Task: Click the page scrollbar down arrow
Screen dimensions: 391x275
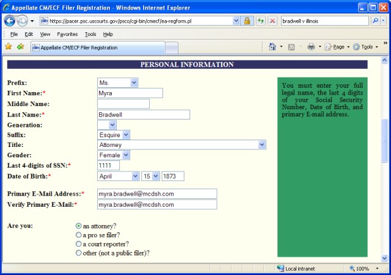Action: pos(384,259)
